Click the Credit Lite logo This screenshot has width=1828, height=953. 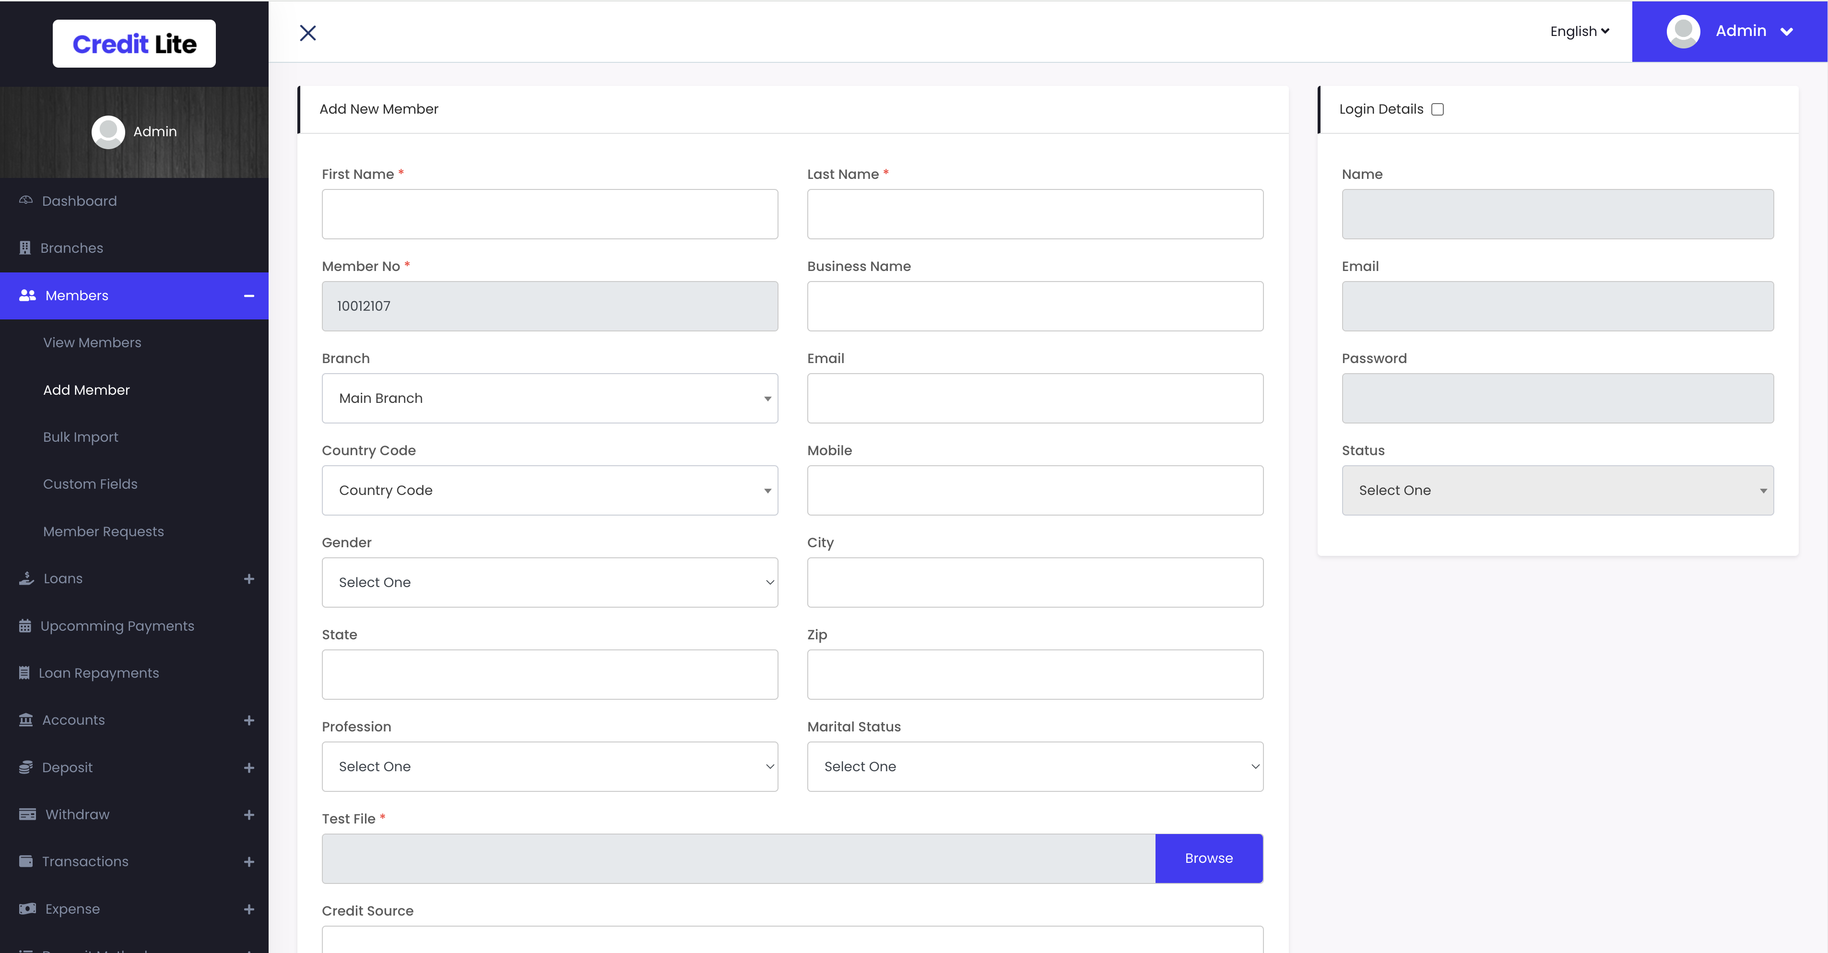pyautogui.click(x=134, y=44)
